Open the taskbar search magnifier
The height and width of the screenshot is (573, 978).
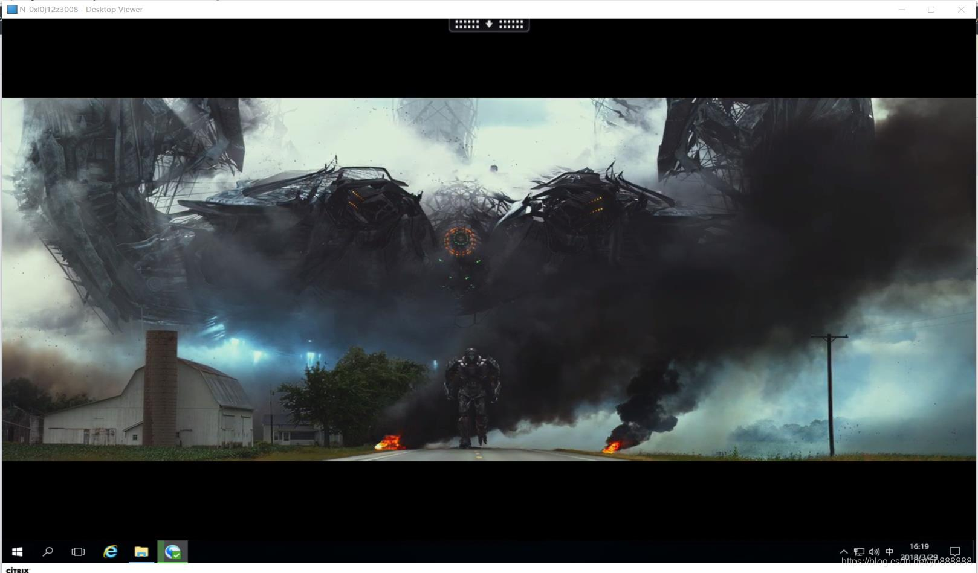coord(48,551)
